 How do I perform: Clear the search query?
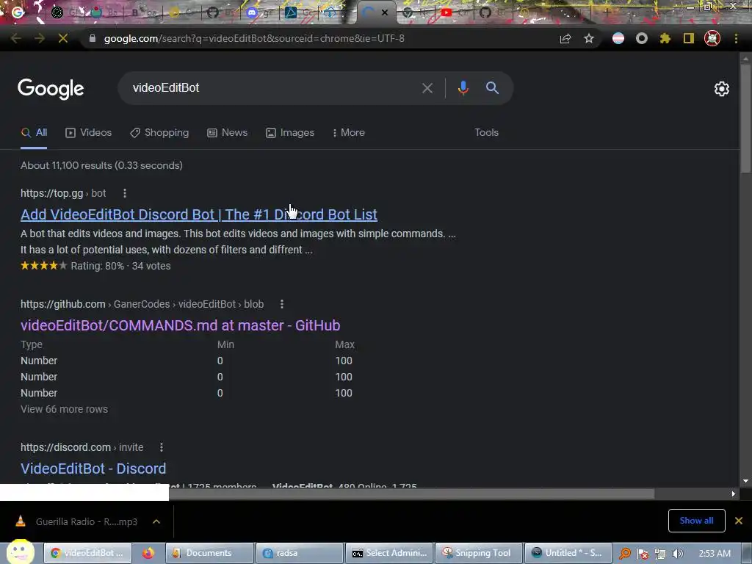427,88
